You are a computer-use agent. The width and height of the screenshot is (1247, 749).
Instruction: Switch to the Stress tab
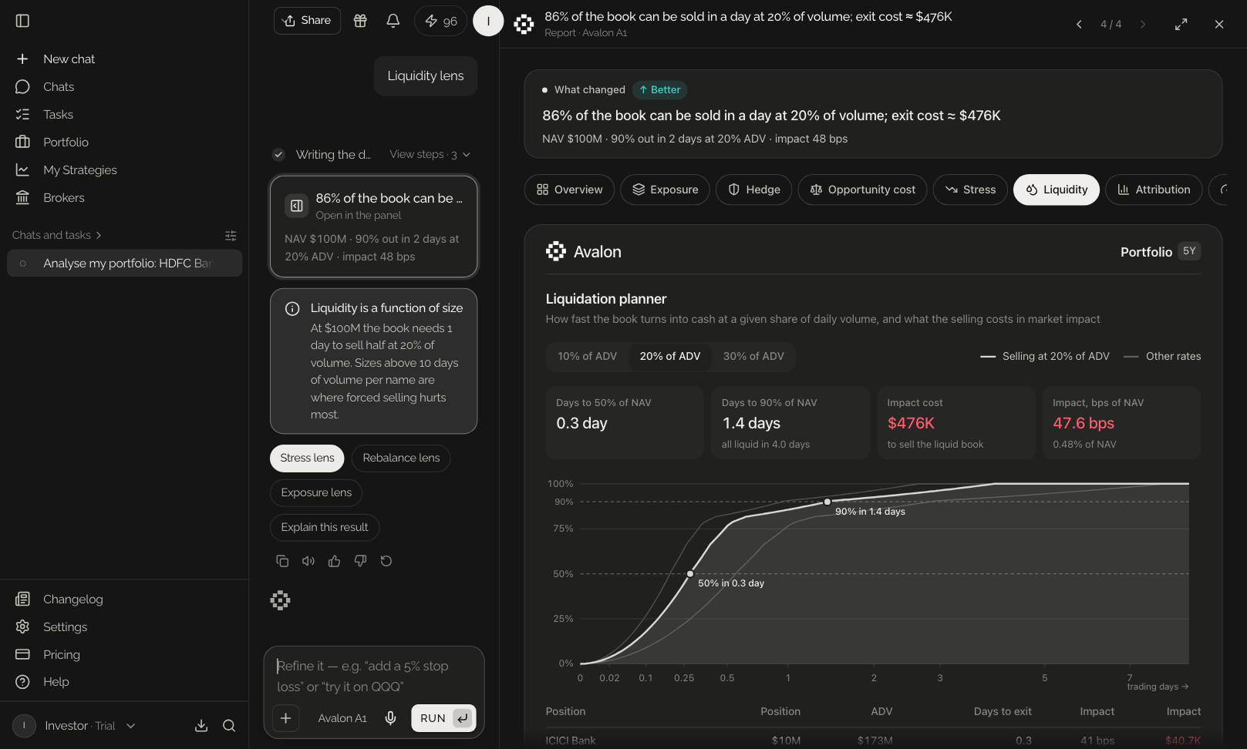pyautogui.click(x=970, y=190)
